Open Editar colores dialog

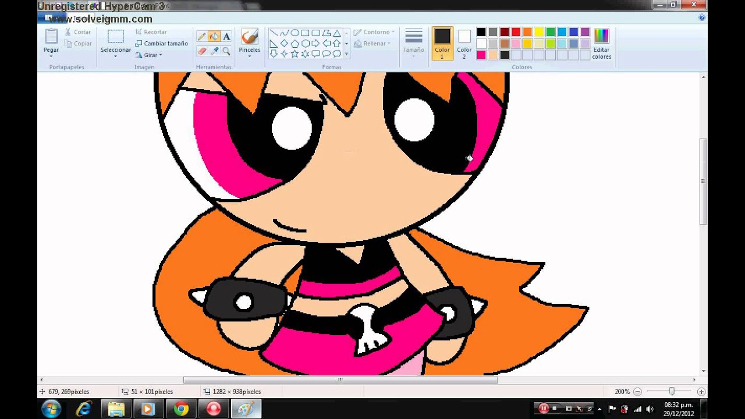click(601, 44)
